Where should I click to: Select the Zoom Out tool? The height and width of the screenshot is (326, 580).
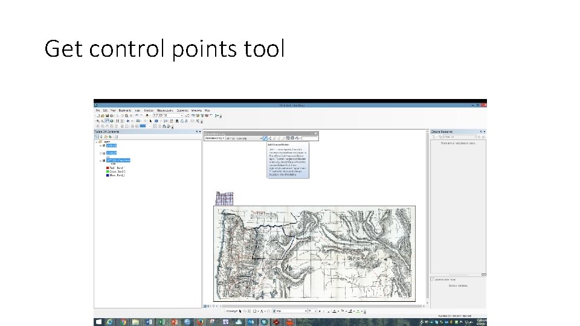point(103,121)
